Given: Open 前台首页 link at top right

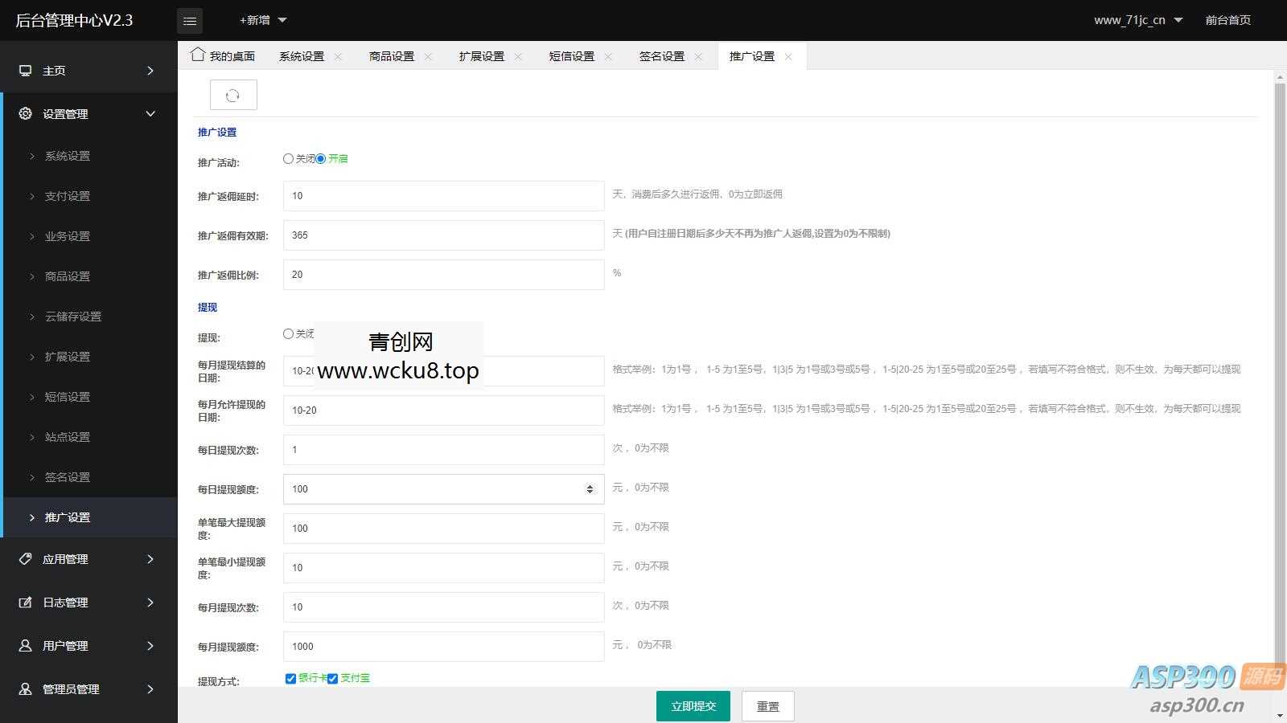Looking at the screenshot, I should click(1227, 20).
